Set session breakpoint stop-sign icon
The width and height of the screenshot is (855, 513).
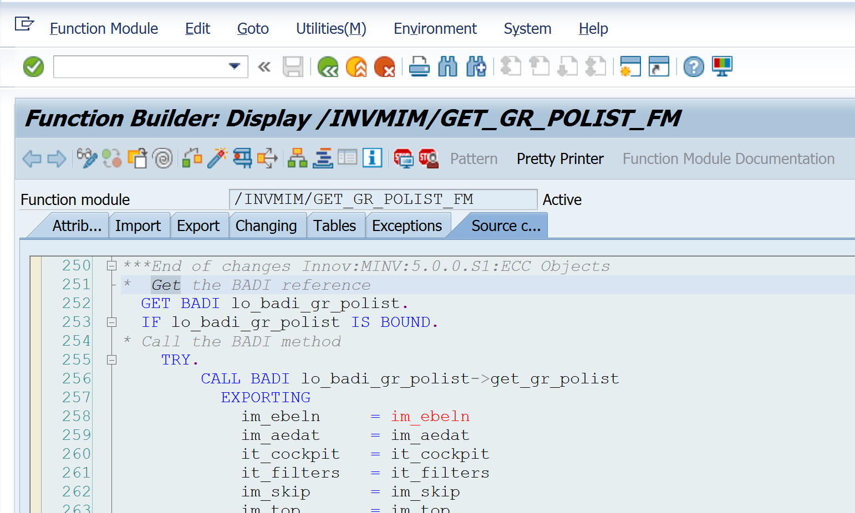pyautogui.click(x=428, y=158)
